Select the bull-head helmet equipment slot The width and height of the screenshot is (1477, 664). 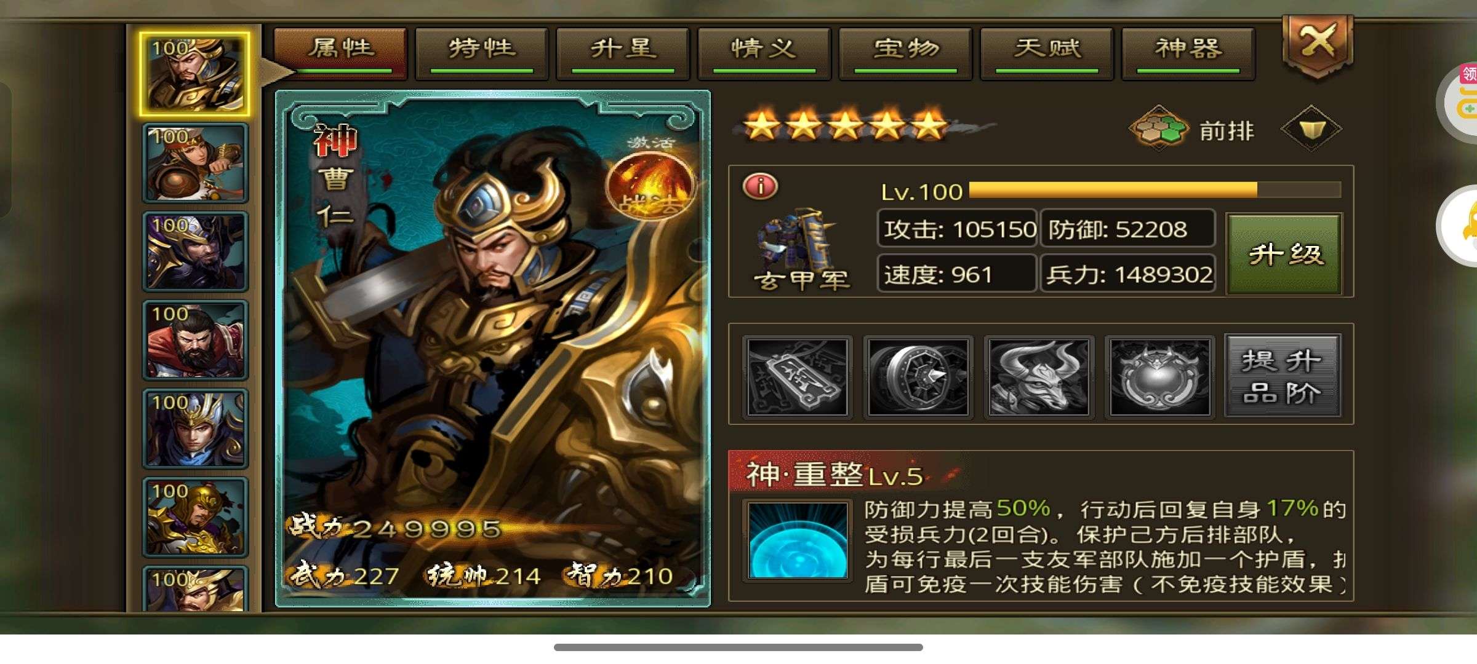pyautogui.click(x=1039, y=377)
